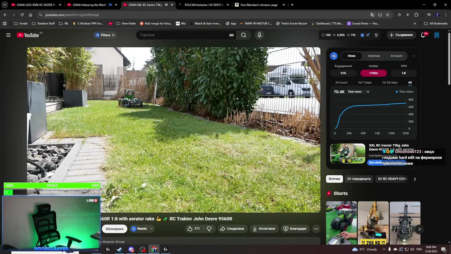Open the Total views dropdown
The height and width of the screenshot is (254, 451).
(358, 92)
